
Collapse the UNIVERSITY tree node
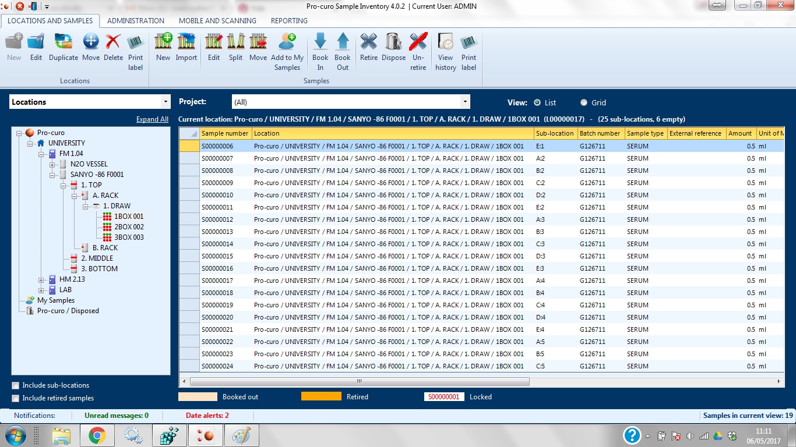(x=30, y=143)
